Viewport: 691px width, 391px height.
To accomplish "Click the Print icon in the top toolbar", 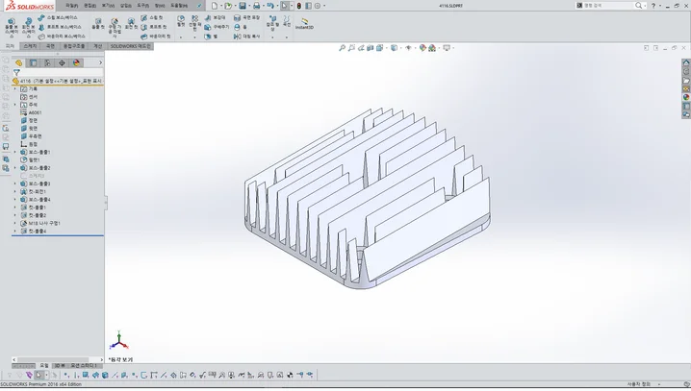I will [257, 6].
